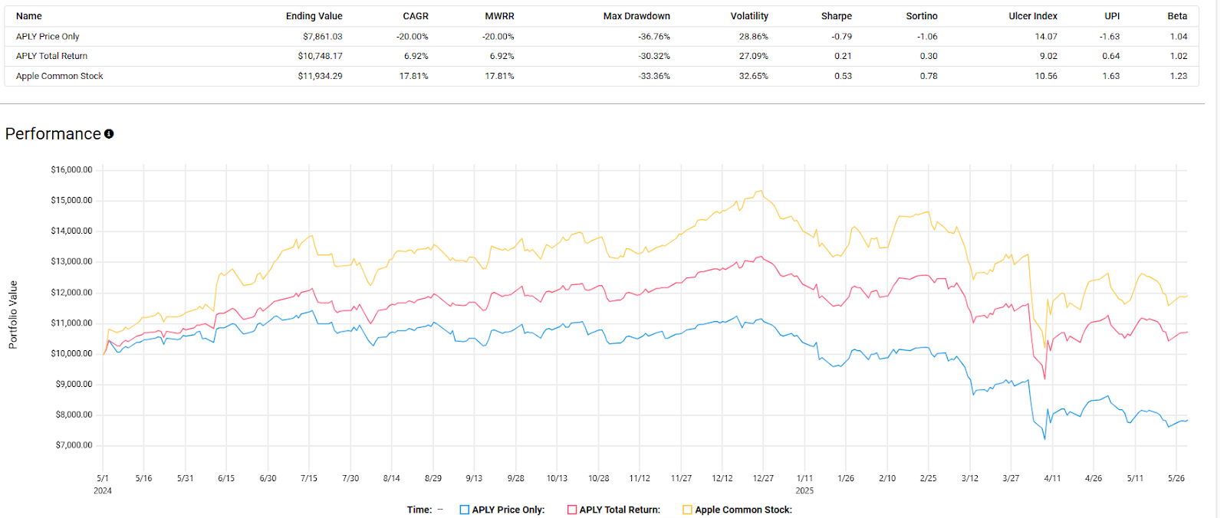Click ending value $7,861.03
This screenshot has width=1227, height=518.
(x=323, y=37)
